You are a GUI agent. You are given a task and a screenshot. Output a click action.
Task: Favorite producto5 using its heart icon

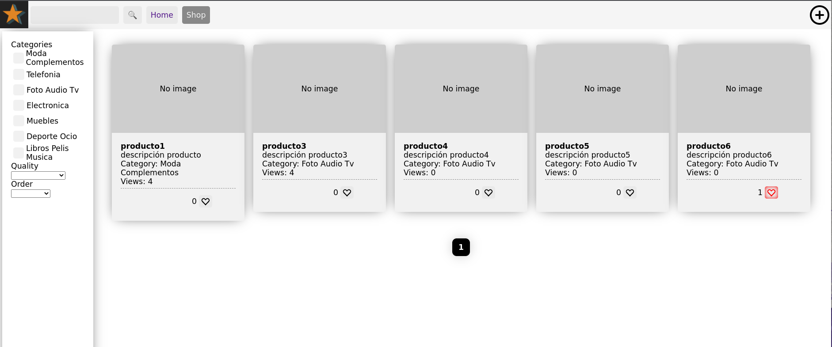pos(630,192)
